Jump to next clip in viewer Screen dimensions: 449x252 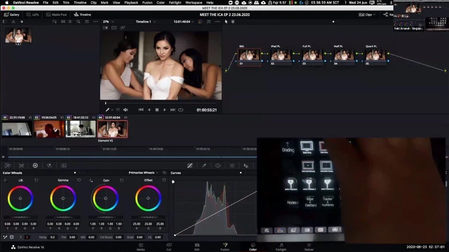click(x=173, y=110)
